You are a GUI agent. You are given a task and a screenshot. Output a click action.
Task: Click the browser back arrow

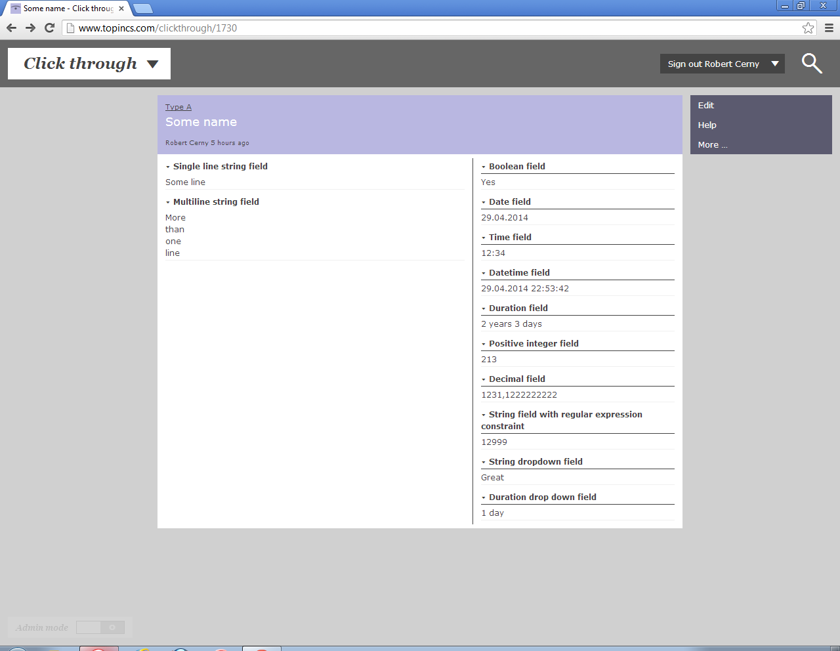(11, 28)
